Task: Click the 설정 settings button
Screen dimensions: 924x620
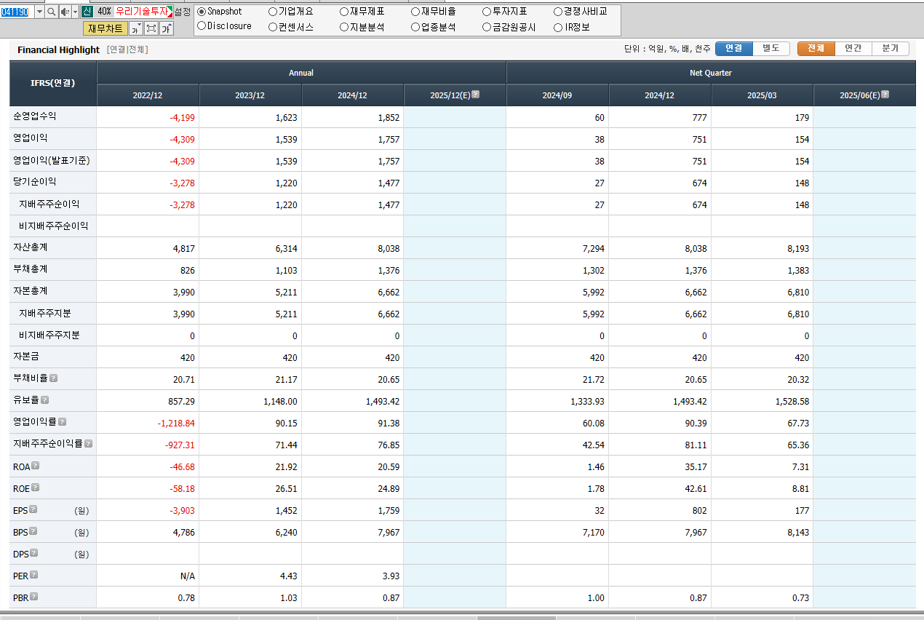Action: (183, 12)
